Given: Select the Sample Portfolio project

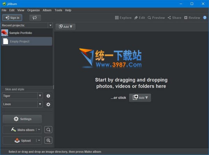Looking at the screenshot, I should [x=27, y=33].
